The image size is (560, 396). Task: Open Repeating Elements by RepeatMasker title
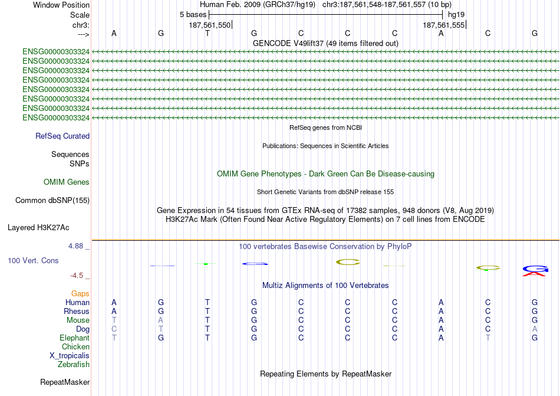pyautogui.click(x=325, y=374)
